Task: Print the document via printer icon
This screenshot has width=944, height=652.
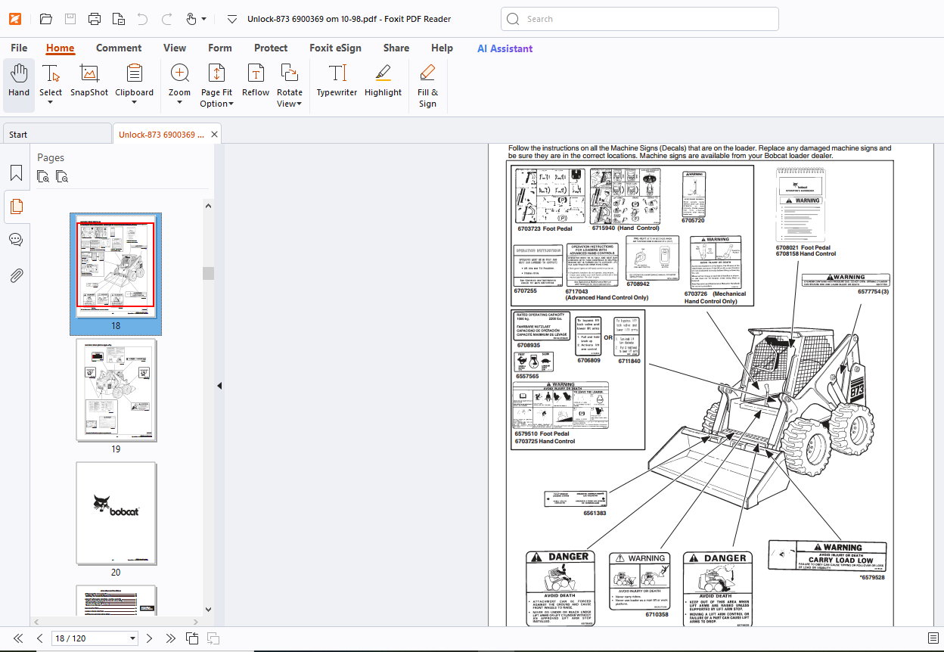Action: click(x=94, y=19)
